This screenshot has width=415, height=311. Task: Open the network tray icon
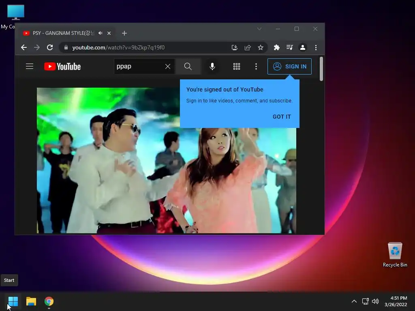click(366, 301)
